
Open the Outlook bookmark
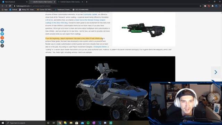[x=13, y=10]
